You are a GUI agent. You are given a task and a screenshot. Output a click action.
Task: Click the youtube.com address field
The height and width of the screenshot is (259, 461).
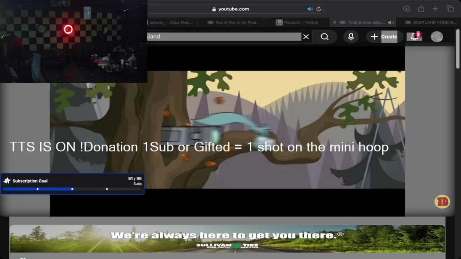pos(234,9)
